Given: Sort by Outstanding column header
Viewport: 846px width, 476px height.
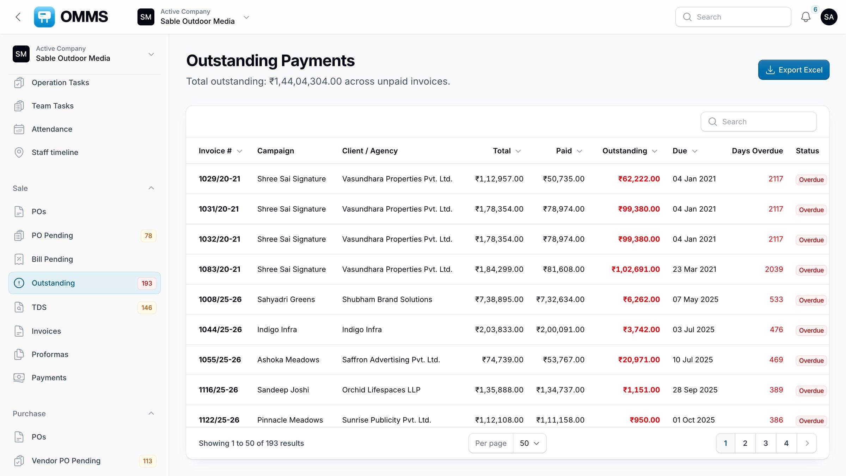Looking at the screenshot, I should 630,151.
